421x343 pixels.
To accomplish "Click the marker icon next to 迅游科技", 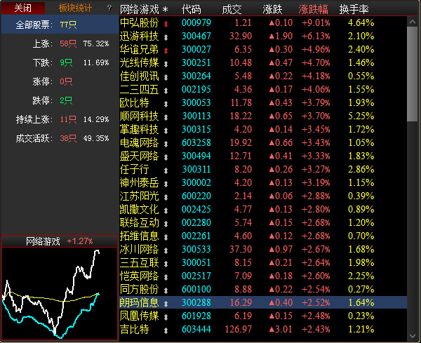I will pos(166,36).
